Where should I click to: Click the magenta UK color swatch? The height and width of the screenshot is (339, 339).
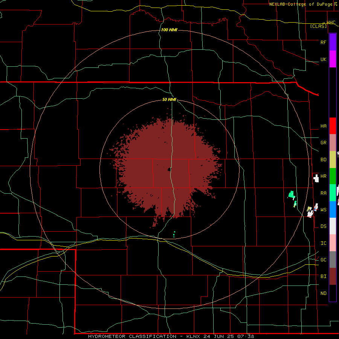tap(333, 59)
